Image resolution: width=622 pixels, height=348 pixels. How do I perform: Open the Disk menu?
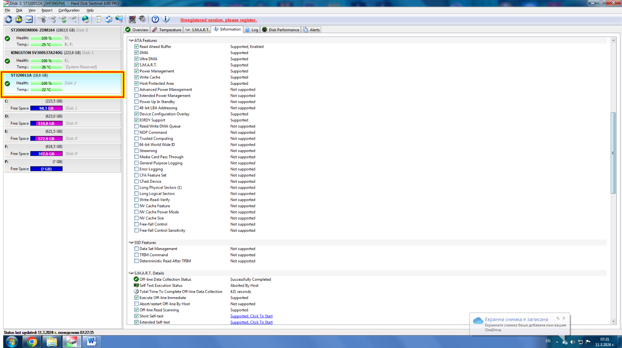pyautogui.click(x=19, y=10)
